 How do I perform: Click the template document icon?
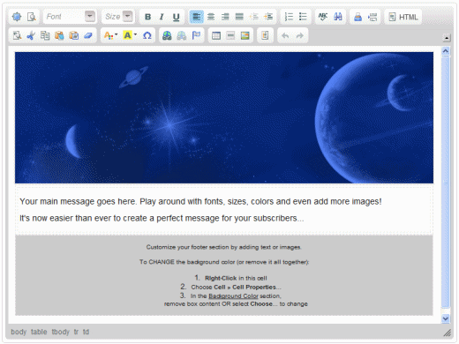[x=265, y=35]
